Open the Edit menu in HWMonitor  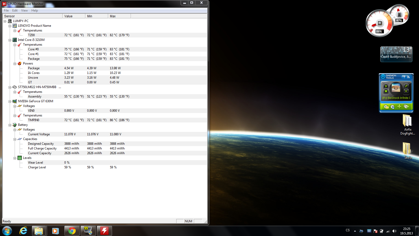click(x=15, y=10)
